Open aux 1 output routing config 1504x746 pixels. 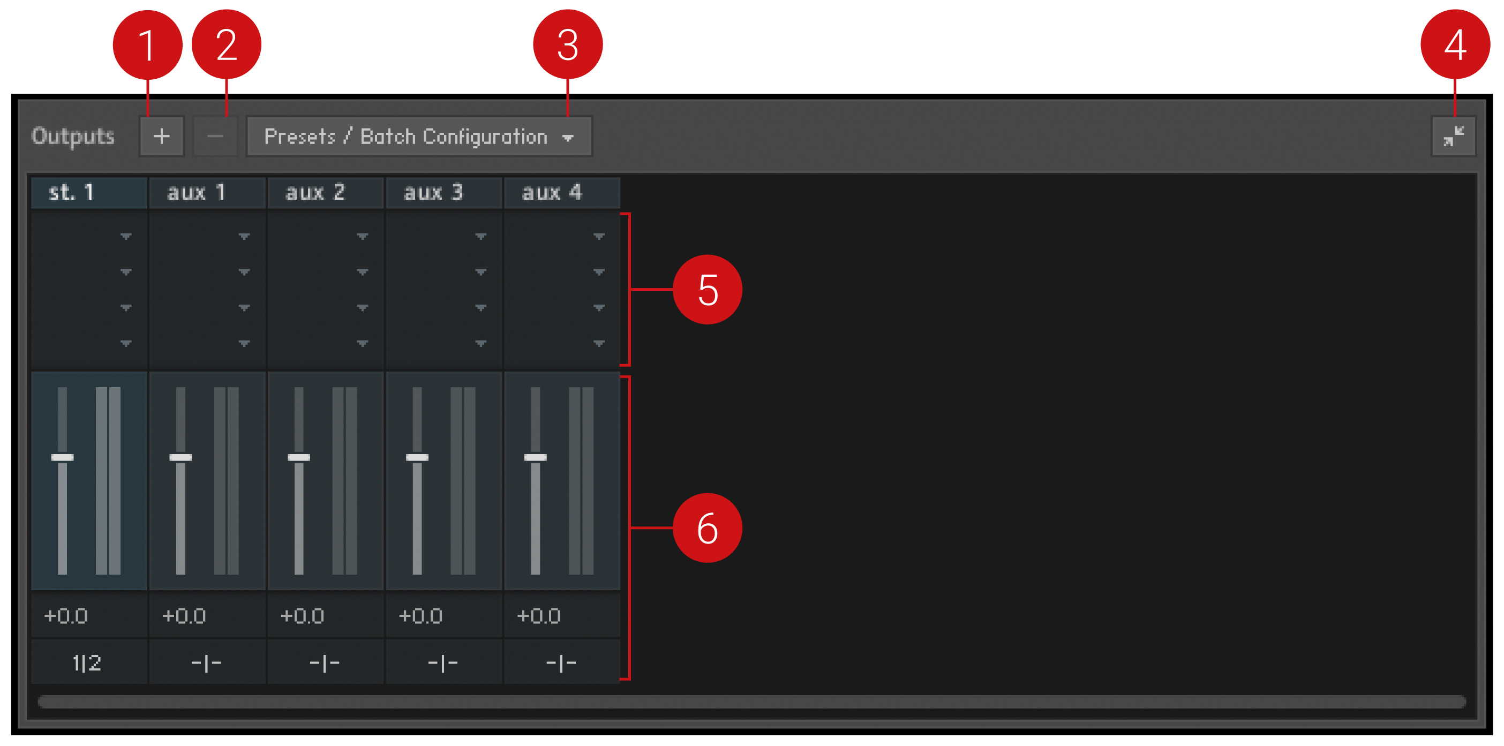click(x=207, y=663)
